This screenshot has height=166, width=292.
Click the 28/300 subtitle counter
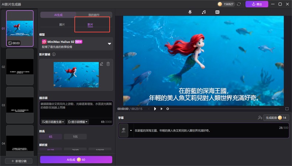(284, 128)
